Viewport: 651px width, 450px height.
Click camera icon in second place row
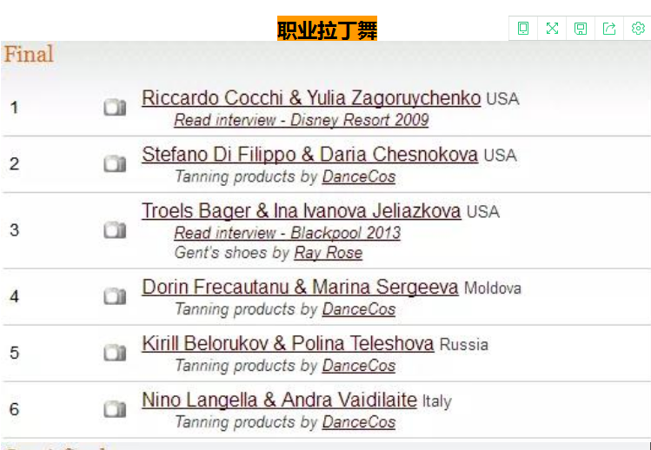[115, 163]
